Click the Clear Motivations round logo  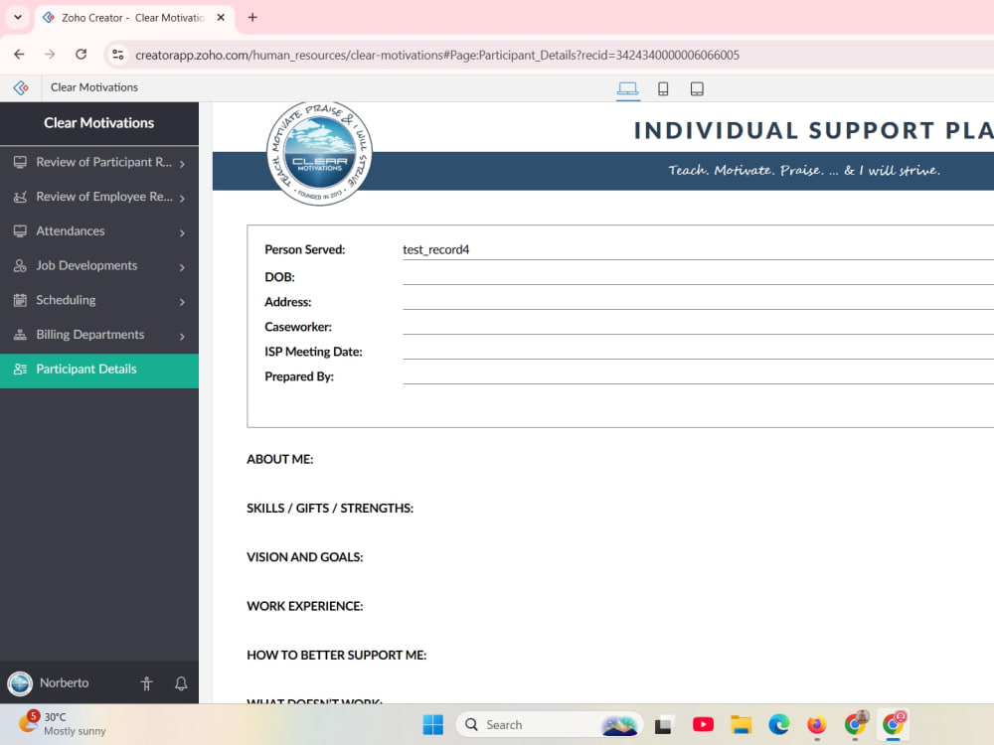click(x=319, y=153)
